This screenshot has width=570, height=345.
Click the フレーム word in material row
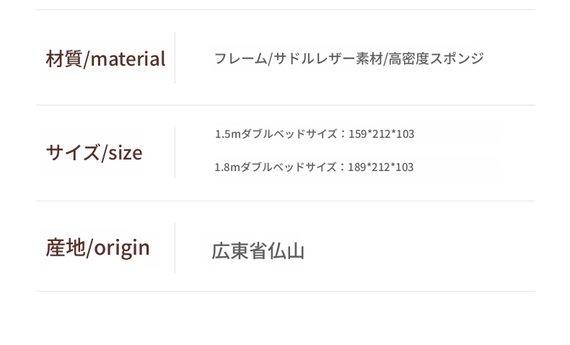point(241,58)
